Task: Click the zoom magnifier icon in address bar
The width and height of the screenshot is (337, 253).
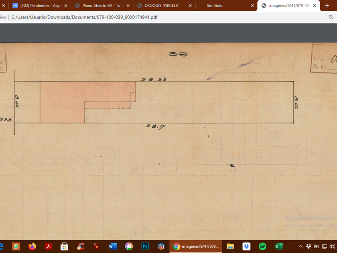Action: pyautogui.click(x=331, y=17)
